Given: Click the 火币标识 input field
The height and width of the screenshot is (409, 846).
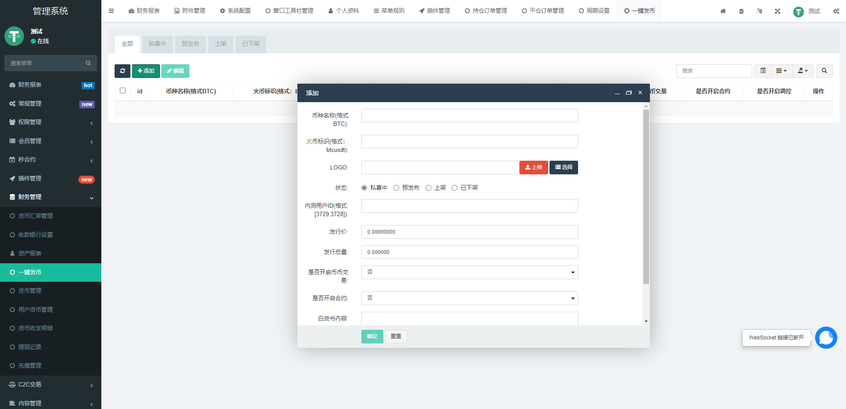Looking at the screenshot, I should (x=469, y=142).
